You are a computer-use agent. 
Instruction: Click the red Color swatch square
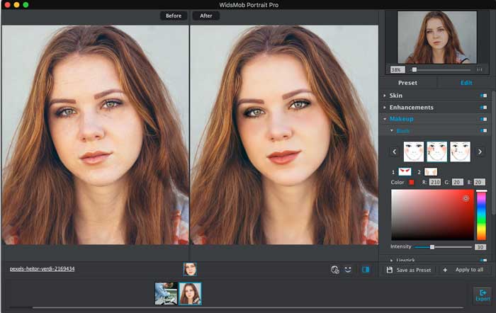coord(411,182)
